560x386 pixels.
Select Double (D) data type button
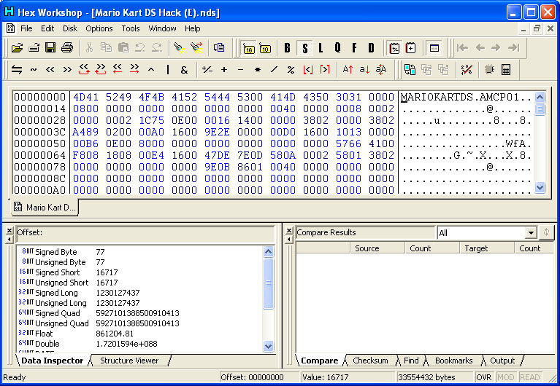pos(372,48)
